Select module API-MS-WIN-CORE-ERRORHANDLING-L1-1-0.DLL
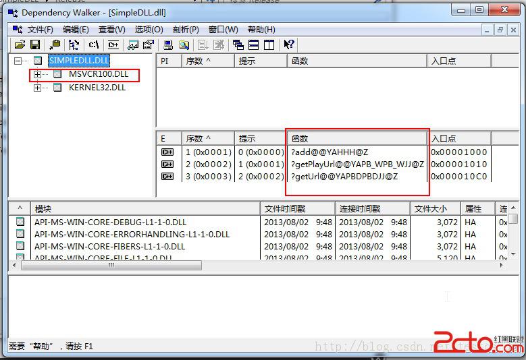The width and height of the screenshot is (526, 360). pyautogui.click(x=132, y=234)
